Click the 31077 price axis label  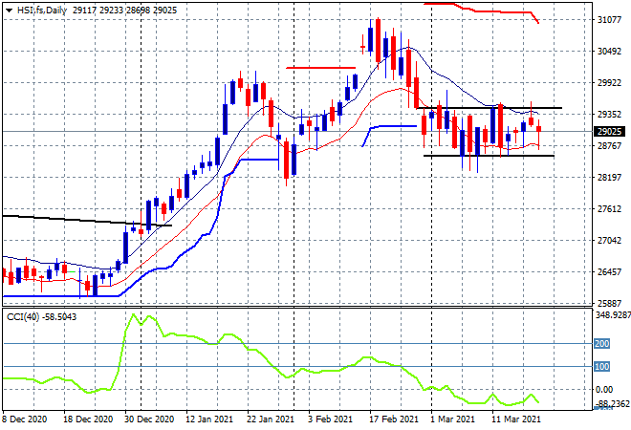pos(608,20)
